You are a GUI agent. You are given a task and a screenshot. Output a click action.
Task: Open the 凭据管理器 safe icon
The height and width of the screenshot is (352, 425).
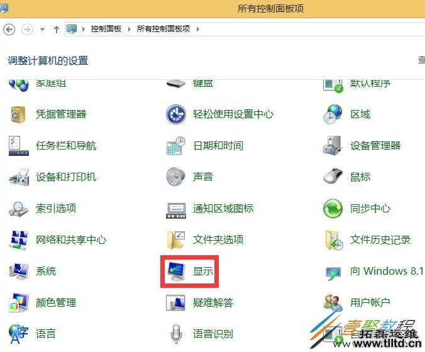point(18,114)
